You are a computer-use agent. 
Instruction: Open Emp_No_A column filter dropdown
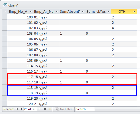pos(31,12)
